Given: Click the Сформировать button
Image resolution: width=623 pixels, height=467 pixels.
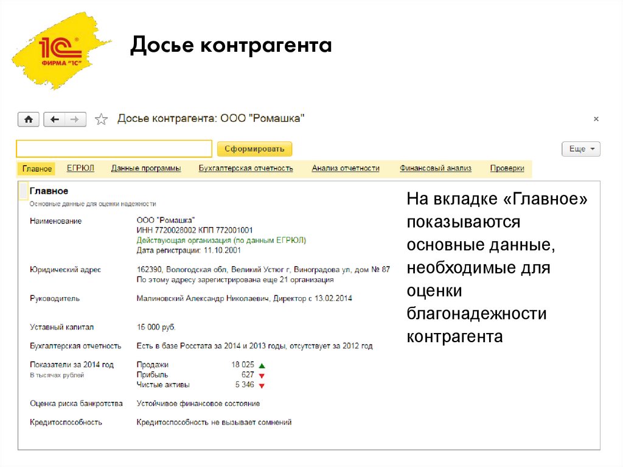Looking at the screenshot, I should tap(254, 149).
